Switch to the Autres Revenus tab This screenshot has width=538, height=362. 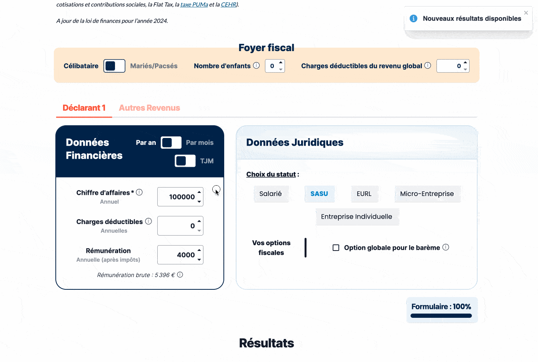[149, 108]
